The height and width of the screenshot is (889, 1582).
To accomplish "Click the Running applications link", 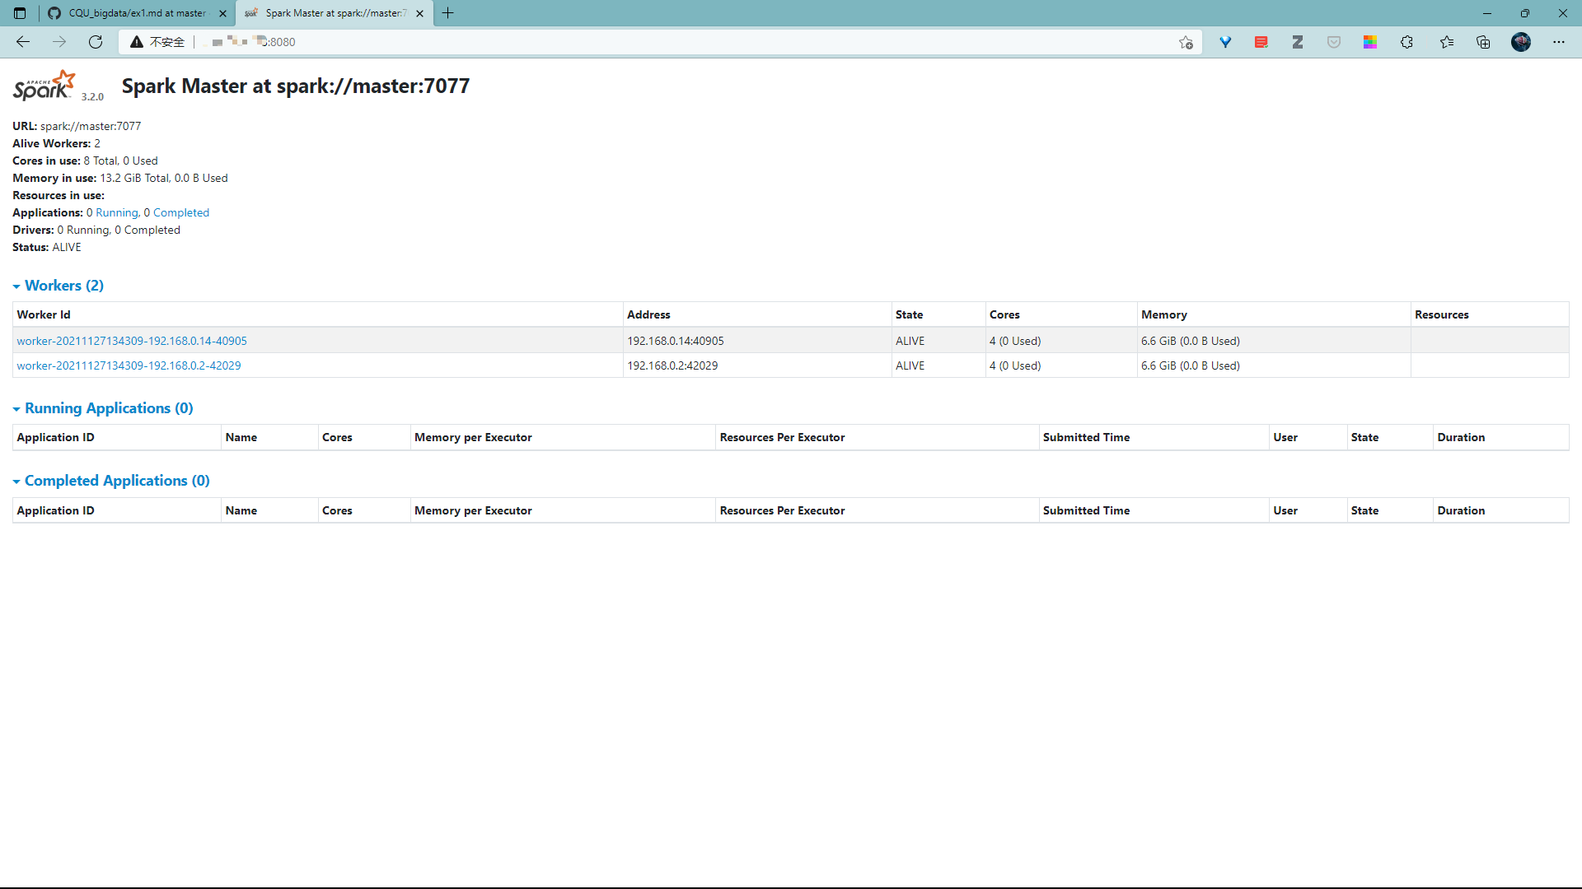I will (116, 212).
